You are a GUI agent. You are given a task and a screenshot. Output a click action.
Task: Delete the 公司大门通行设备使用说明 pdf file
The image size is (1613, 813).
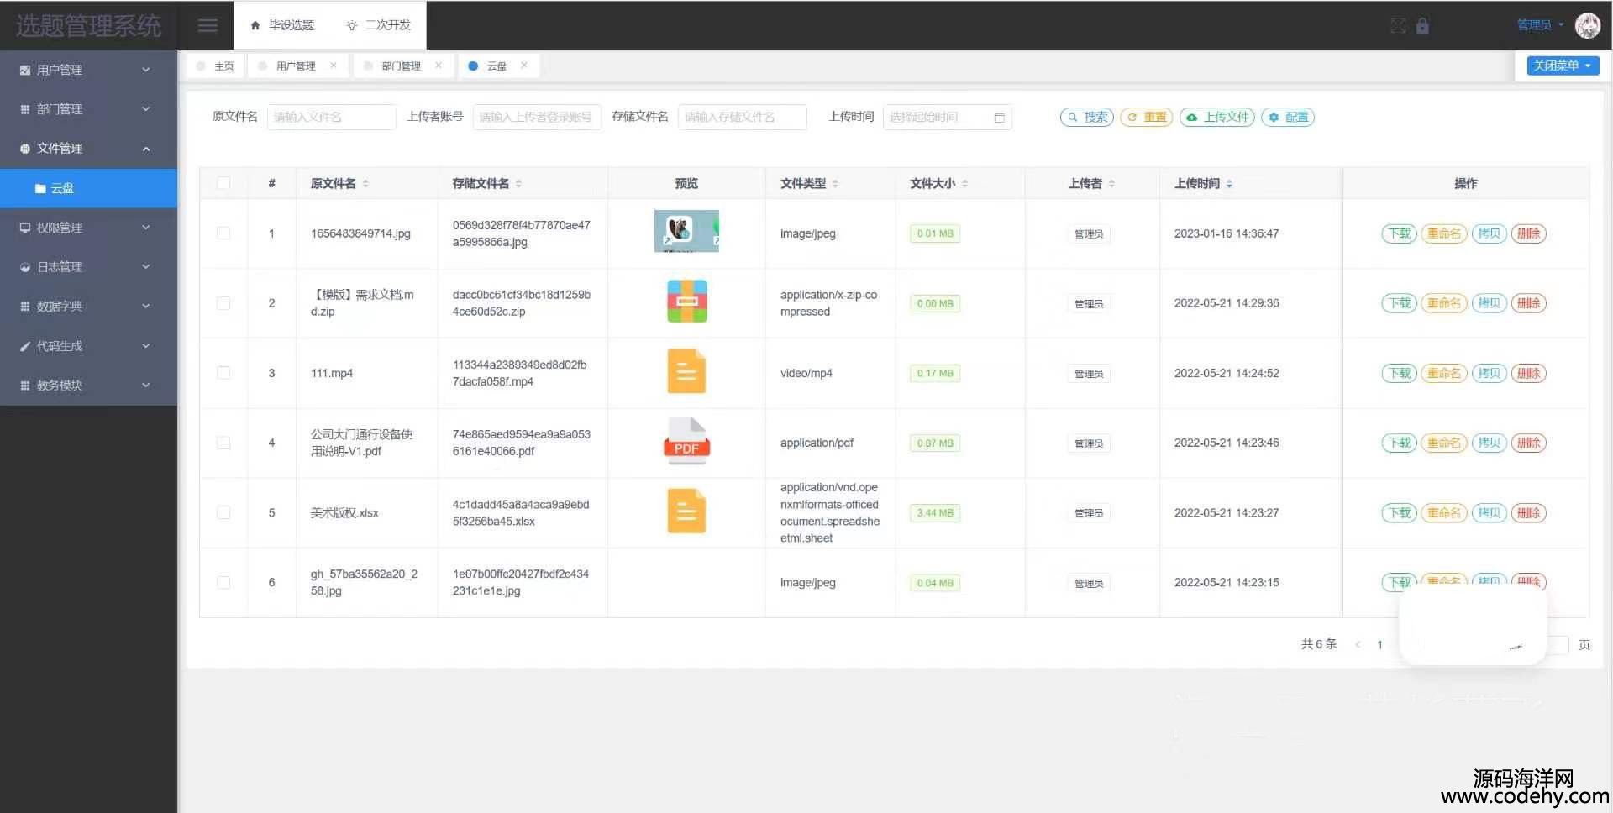1529,443
